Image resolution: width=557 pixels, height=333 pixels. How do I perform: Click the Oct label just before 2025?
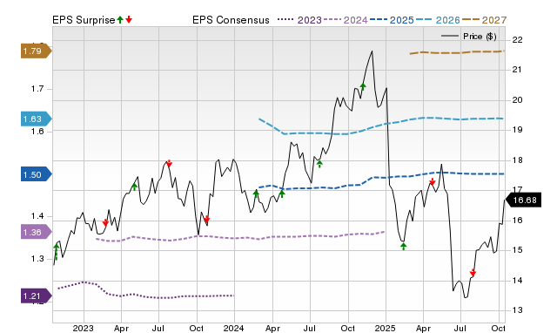[x=348, y=328]
